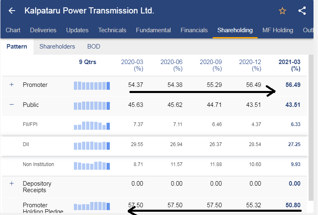Click the 2020-12 (%) column header

tap(250, 65)
